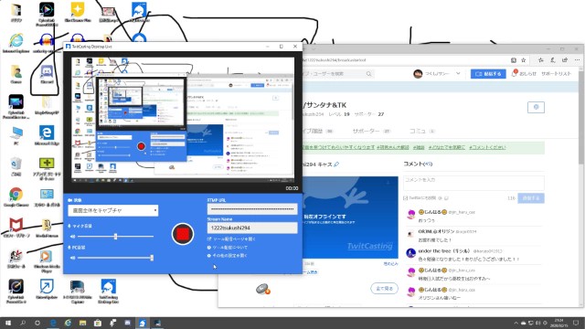
Task: Expand the user account dropdown chevron
Action: click(458, 73)
